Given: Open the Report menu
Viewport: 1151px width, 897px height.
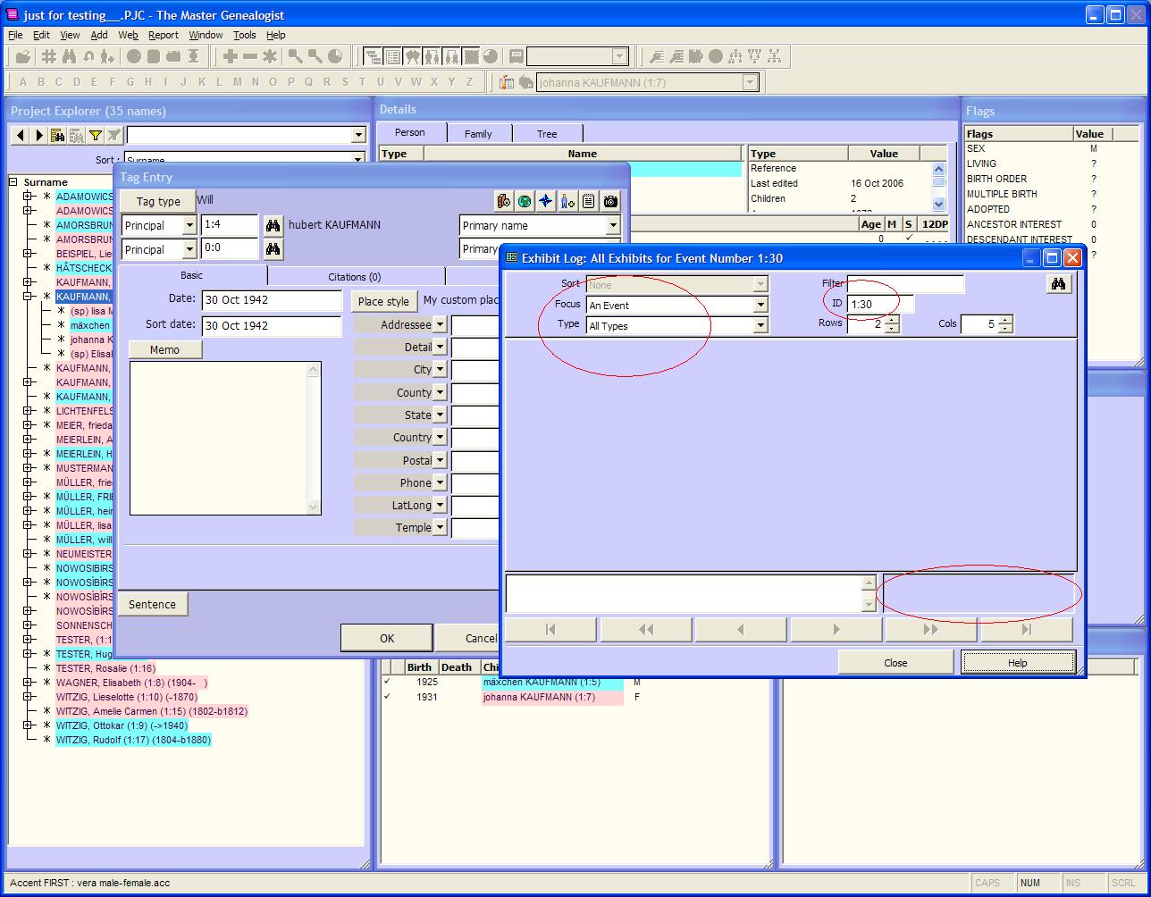Looking at the screenshot, I should coord(164,35).
